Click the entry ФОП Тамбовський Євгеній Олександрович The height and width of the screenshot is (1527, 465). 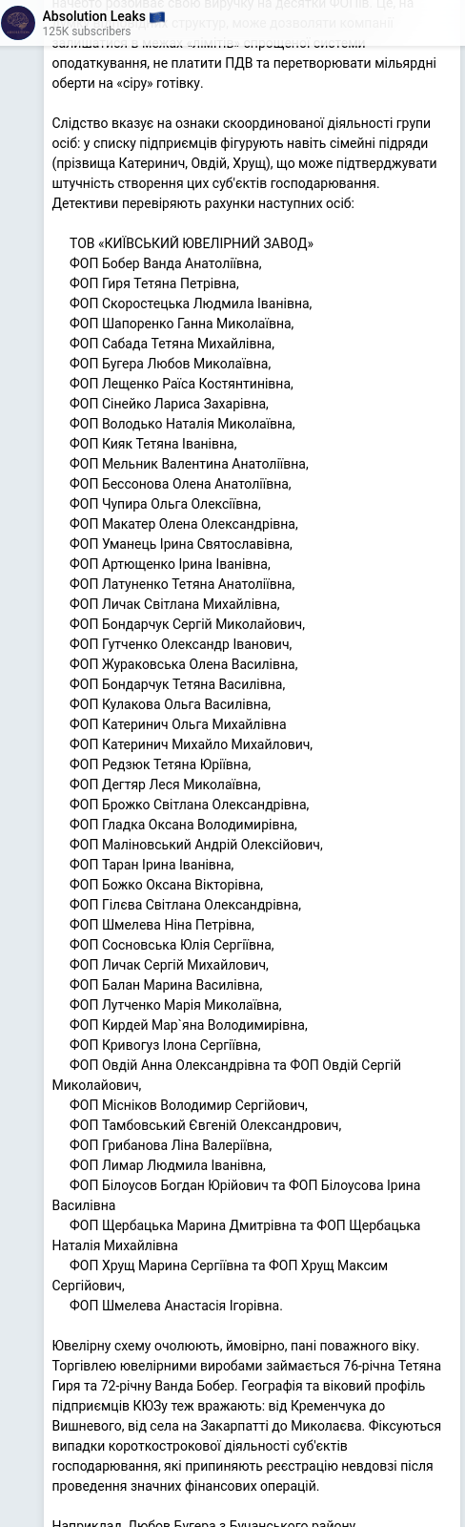click(x=205, y=1125)
